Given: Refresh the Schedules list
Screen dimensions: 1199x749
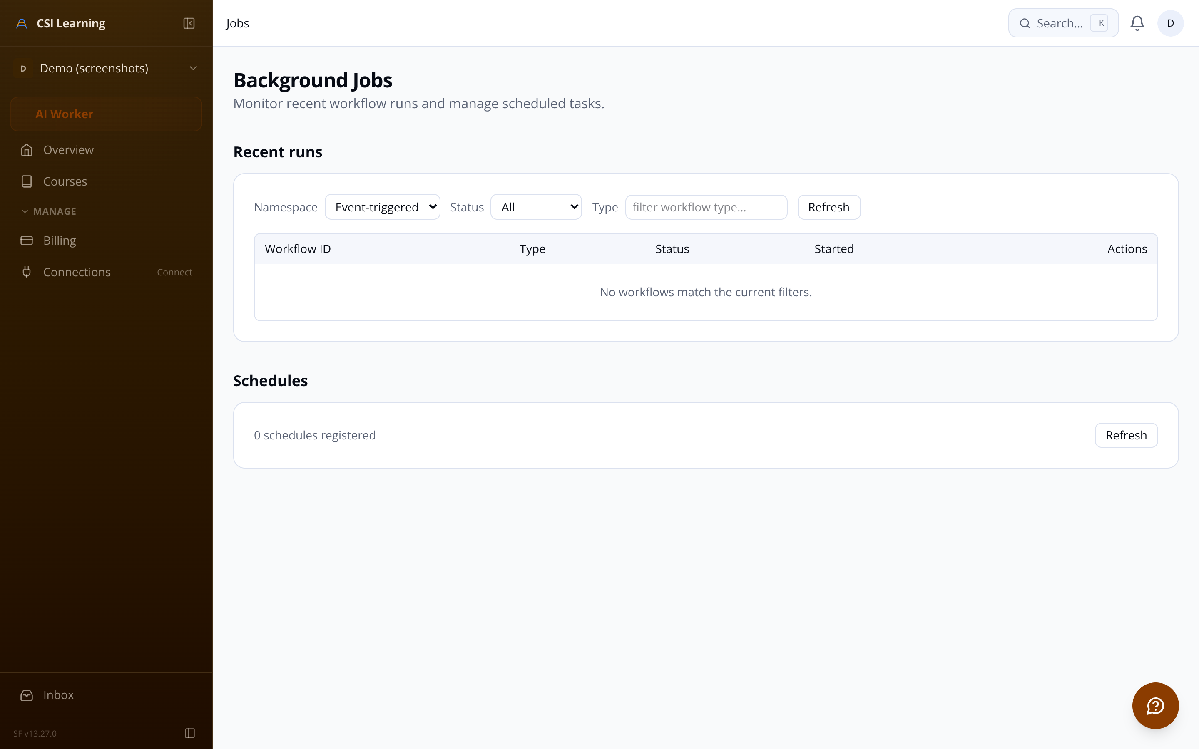Looking at the screenshot, I should coord(1126,435).
